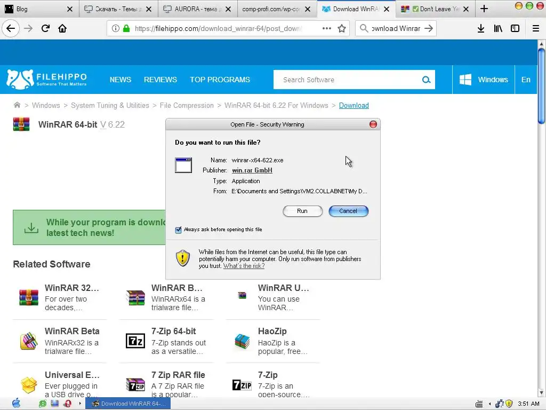Open the What's the risk? link
The width and height of the screenshot is (546, 410).
coord(244,266)
